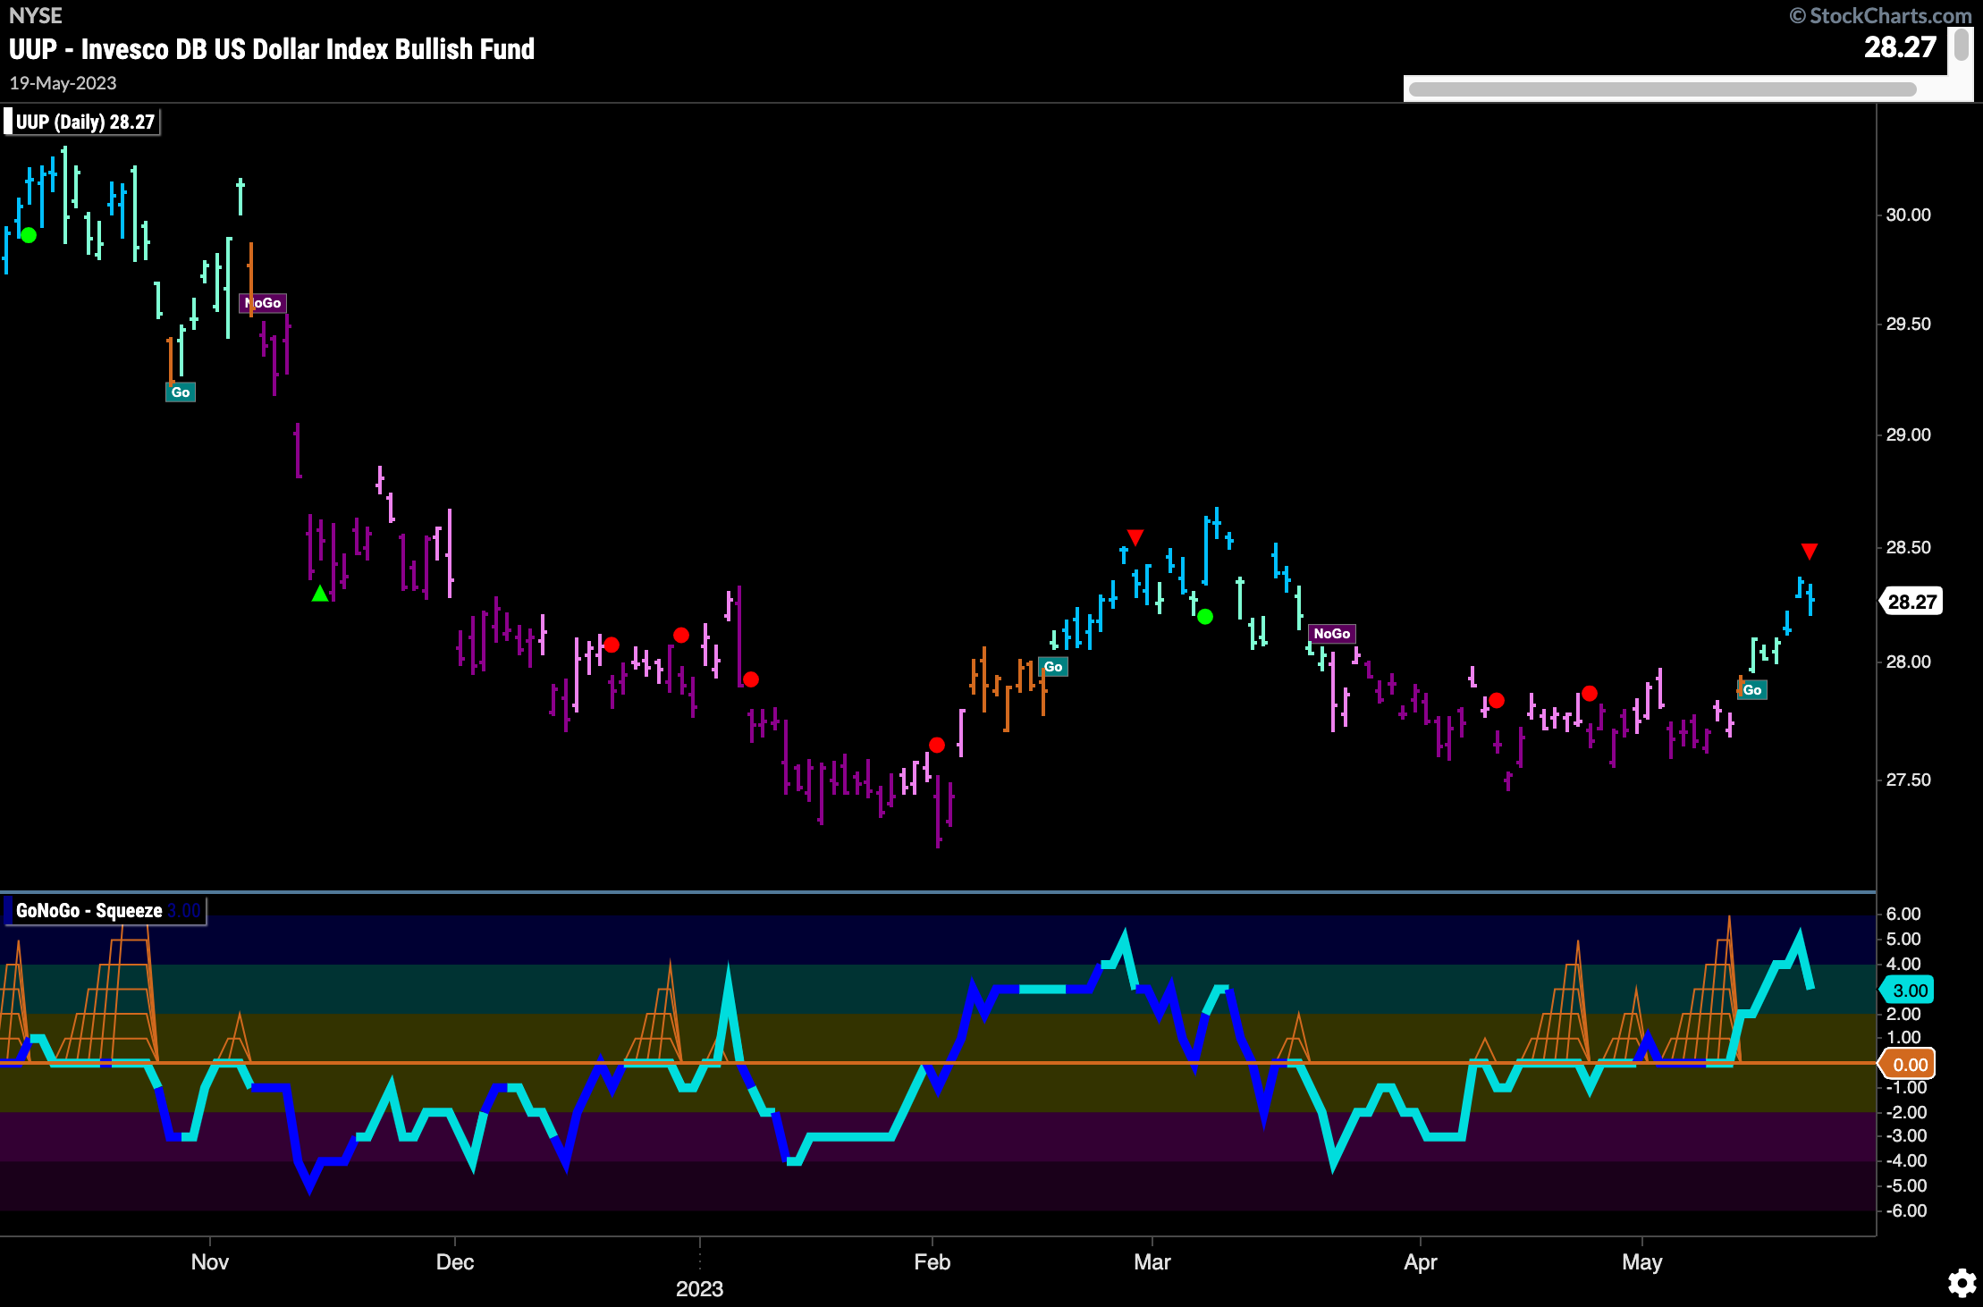Click the orange 0.00 zero-line tag

coord(1909,1064)
